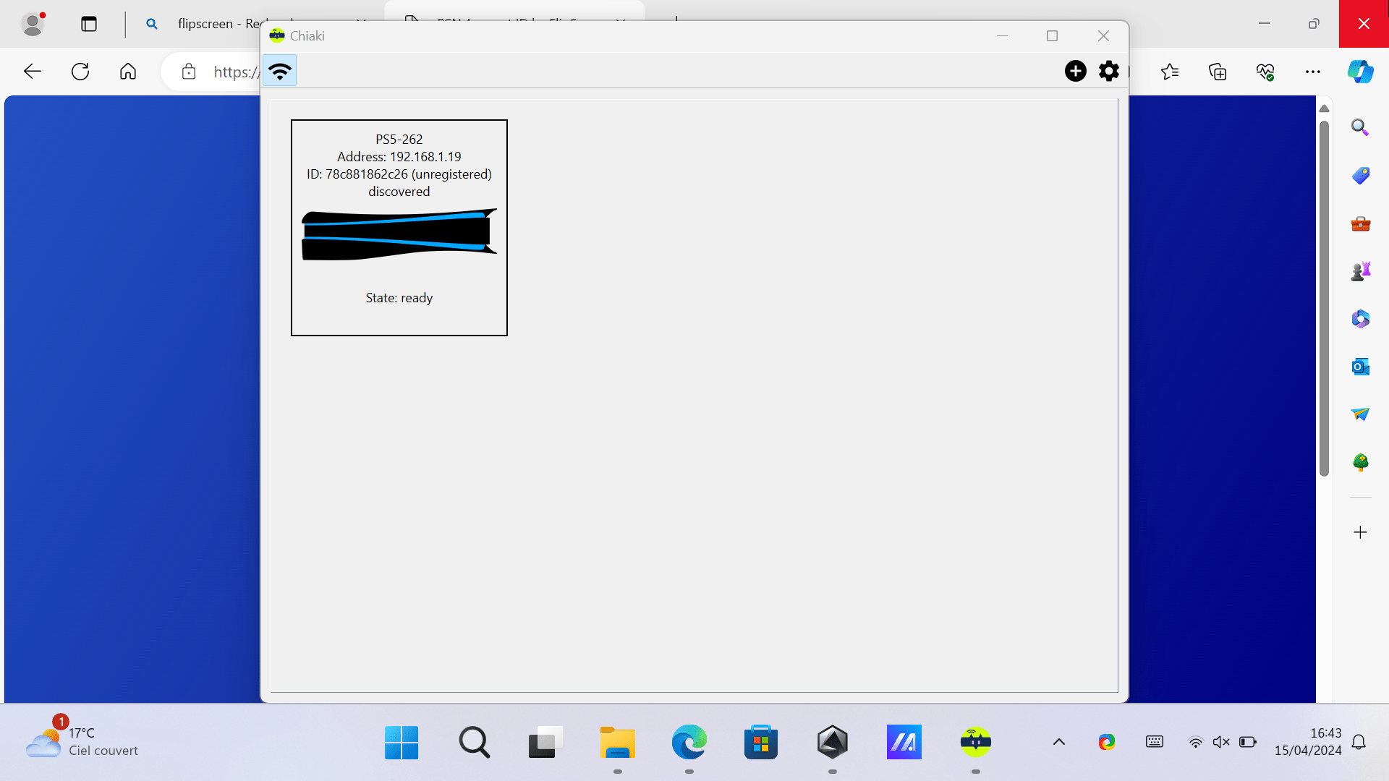Open clock and date 16:43
Screen dimensions: 1389x781
(1308, 742)
